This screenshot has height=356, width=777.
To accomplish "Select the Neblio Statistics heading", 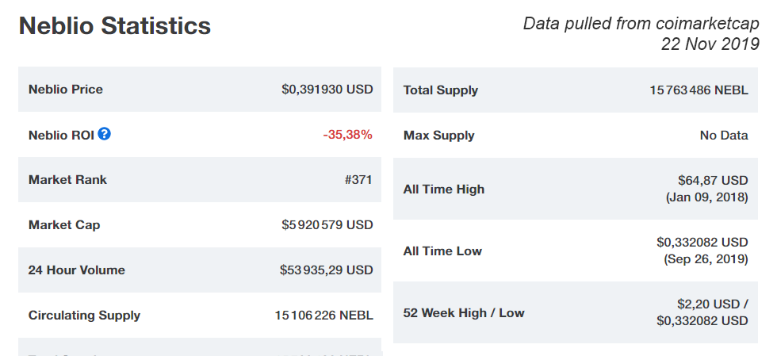I will [115, 26].
